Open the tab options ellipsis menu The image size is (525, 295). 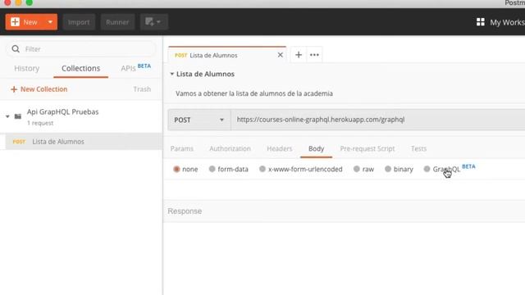click(314, 55)
